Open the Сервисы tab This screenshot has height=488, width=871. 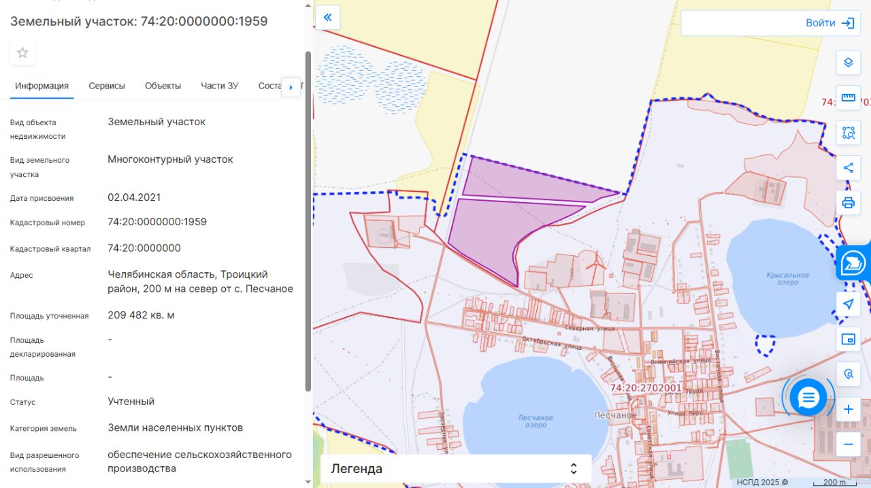(107, 86)
